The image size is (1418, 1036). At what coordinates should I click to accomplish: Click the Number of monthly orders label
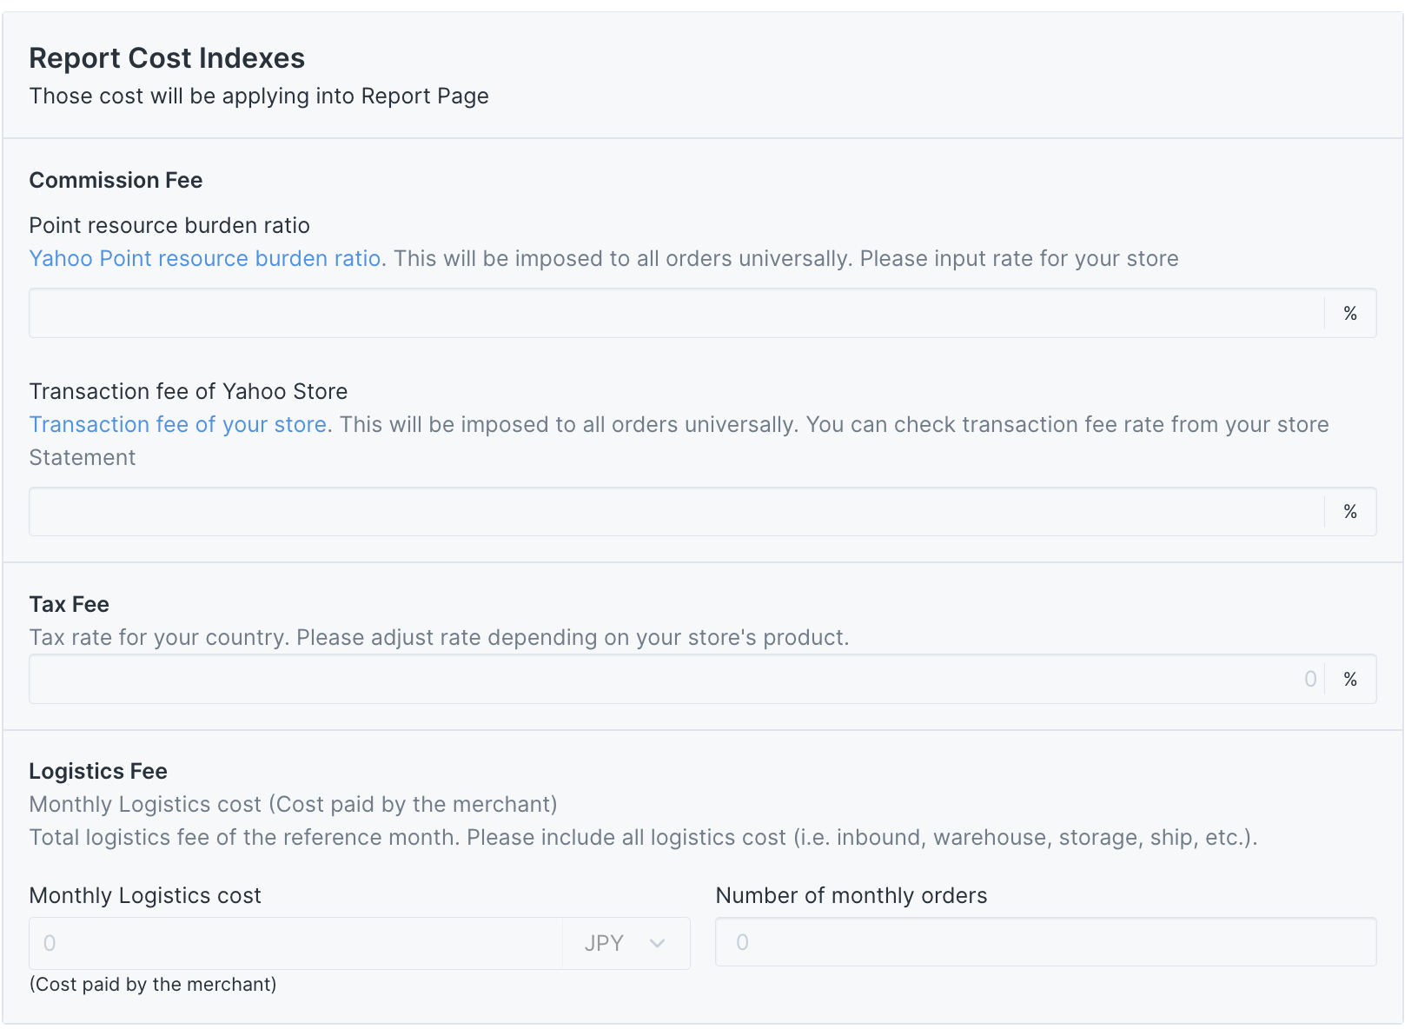851,896
